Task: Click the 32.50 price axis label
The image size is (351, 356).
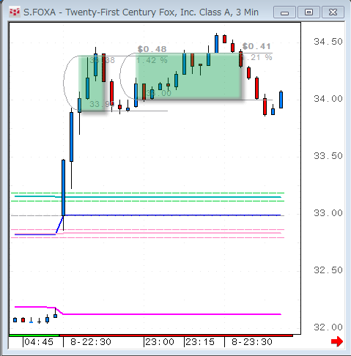Action: click(328, 270)
